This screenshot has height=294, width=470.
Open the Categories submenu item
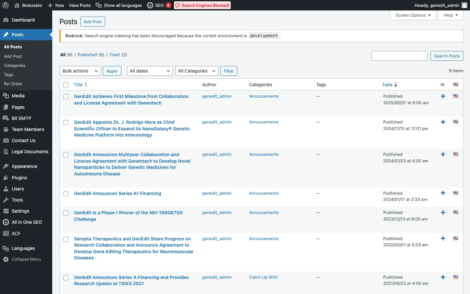click(x=15, y=66)
